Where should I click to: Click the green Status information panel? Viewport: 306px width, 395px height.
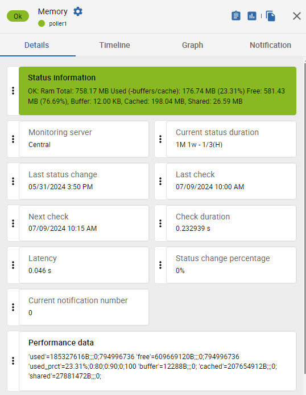[x=158, y=91]
